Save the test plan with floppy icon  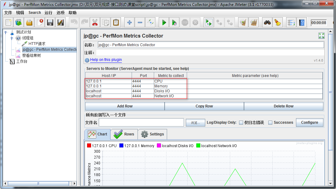click(x=50, y=22)
